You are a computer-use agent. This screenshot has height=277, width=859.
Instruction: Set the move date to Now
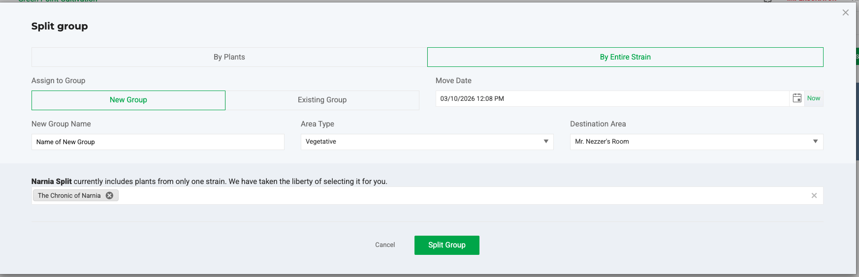814,98
